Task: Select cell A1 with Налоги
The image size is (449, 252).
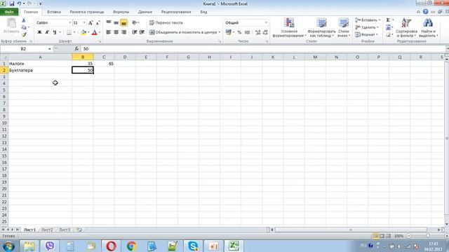Action: [x=40, y=64]
